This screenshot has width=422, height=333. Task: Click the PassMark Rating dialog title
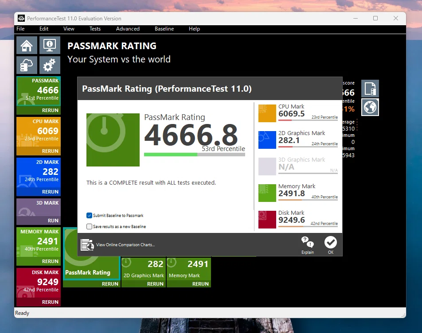click(167, 89)
